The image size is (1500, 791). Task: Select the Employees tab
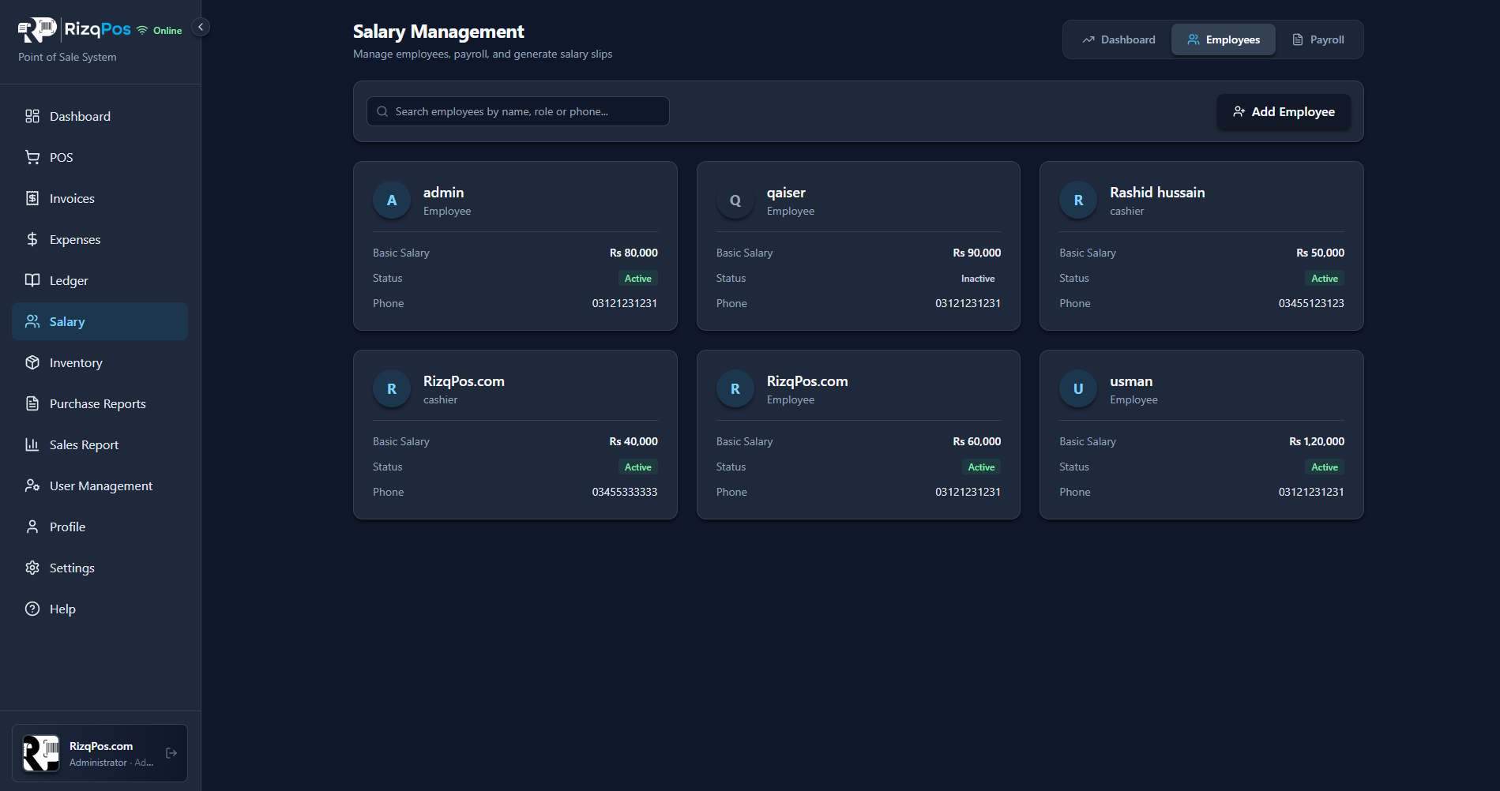(1224, 39)
